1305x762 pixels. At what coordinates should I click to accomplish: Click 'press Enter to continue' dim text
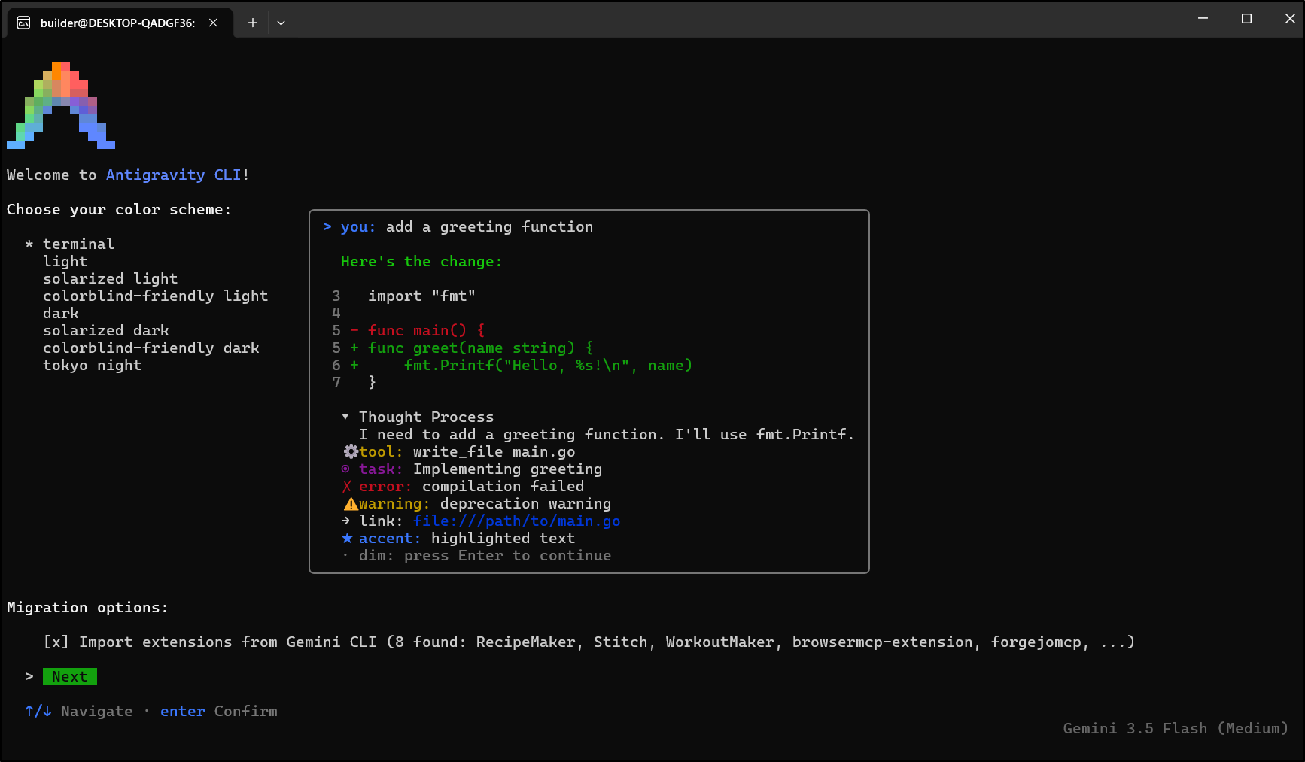[x=507, y=555]
